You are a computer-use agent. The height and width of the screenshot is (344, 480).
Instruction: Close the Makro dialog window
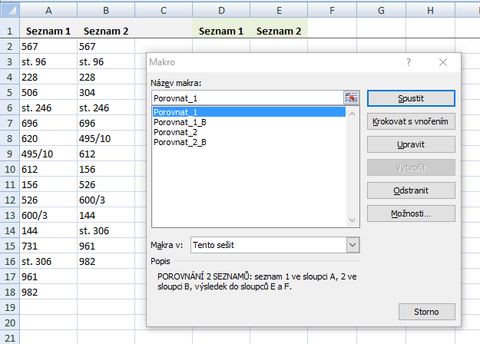tap(442, 63)
